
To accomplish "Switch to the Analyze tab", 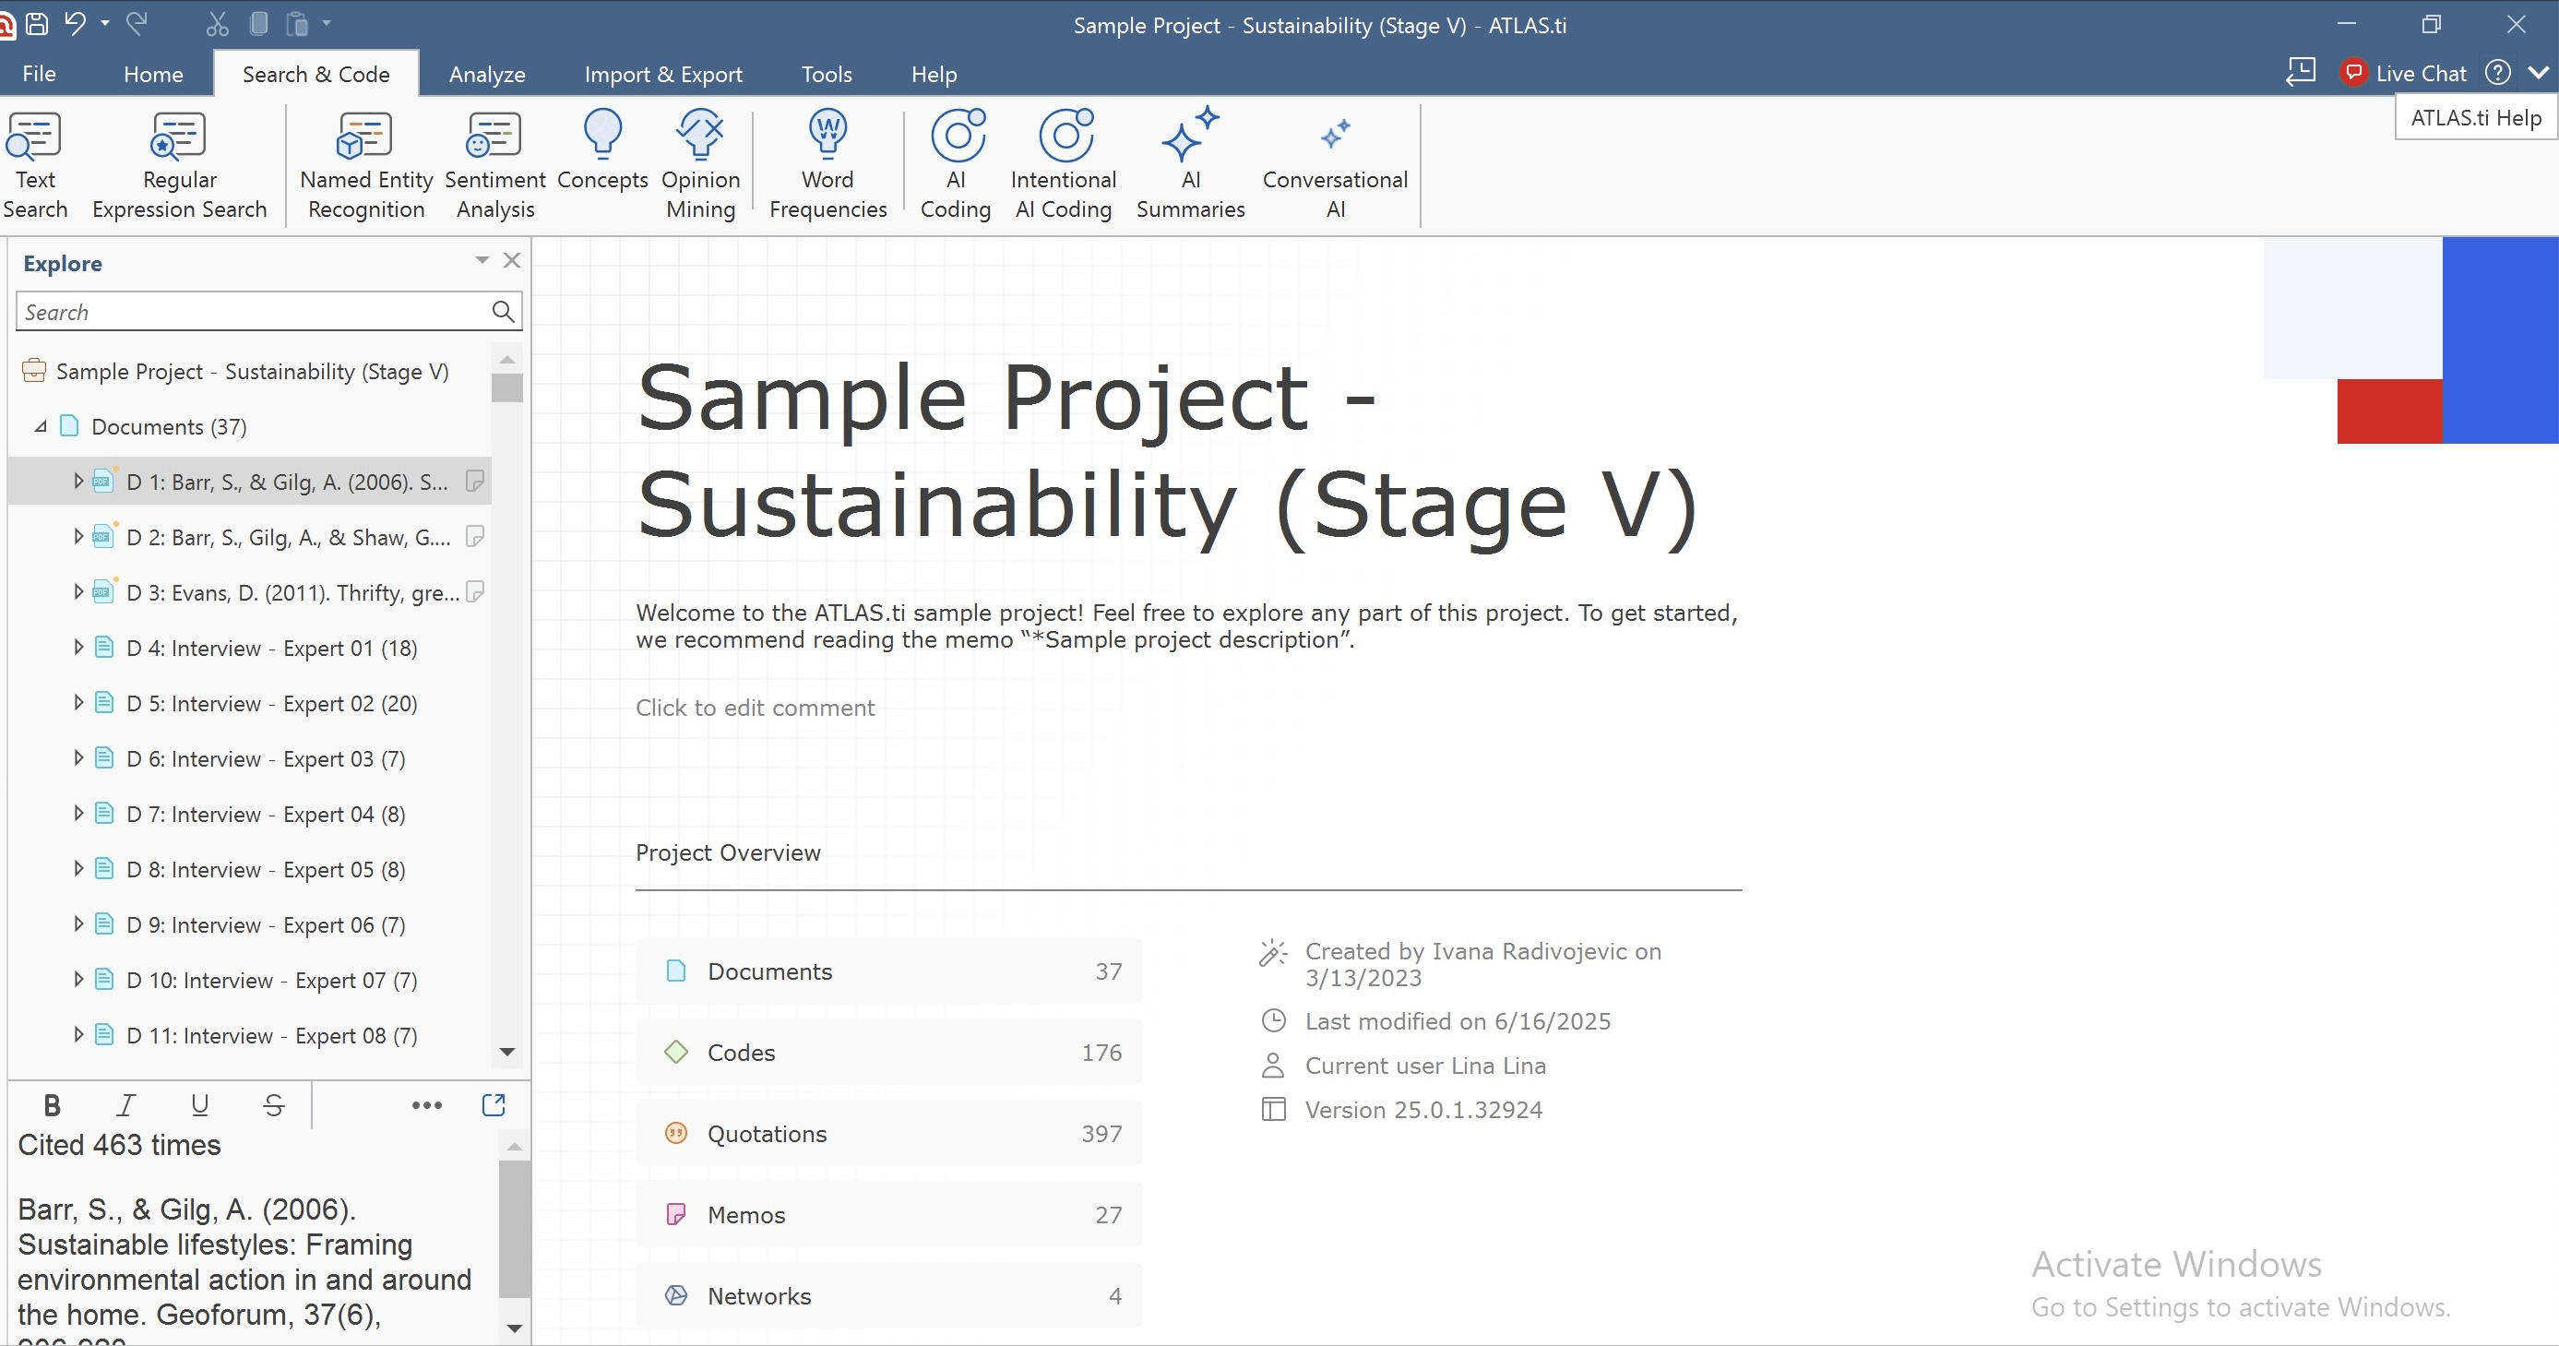I will tap(487, 75).
